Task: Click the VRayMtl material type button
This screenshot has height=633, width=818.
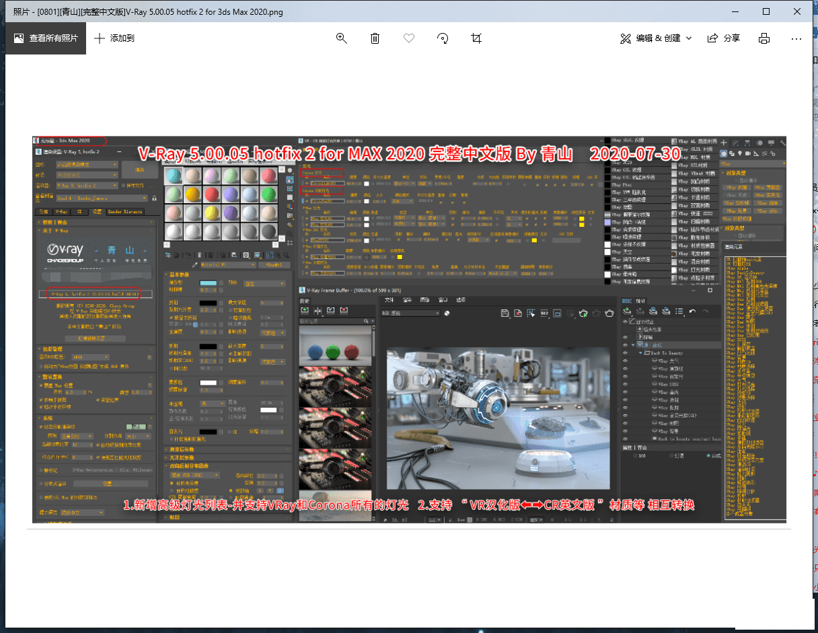Action: (274, 264)
